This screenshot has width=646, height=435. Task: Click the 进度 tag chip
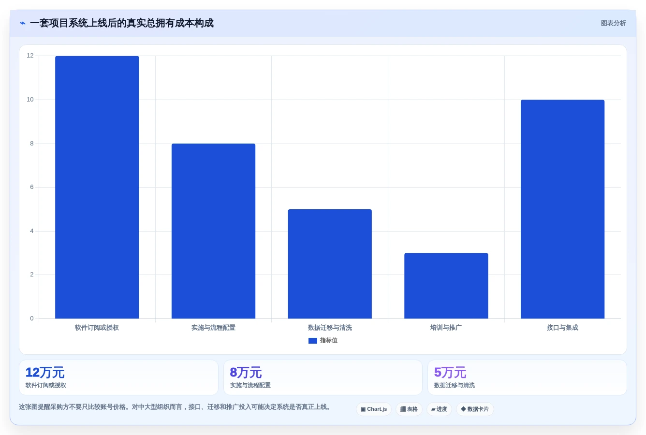[439, 409]
